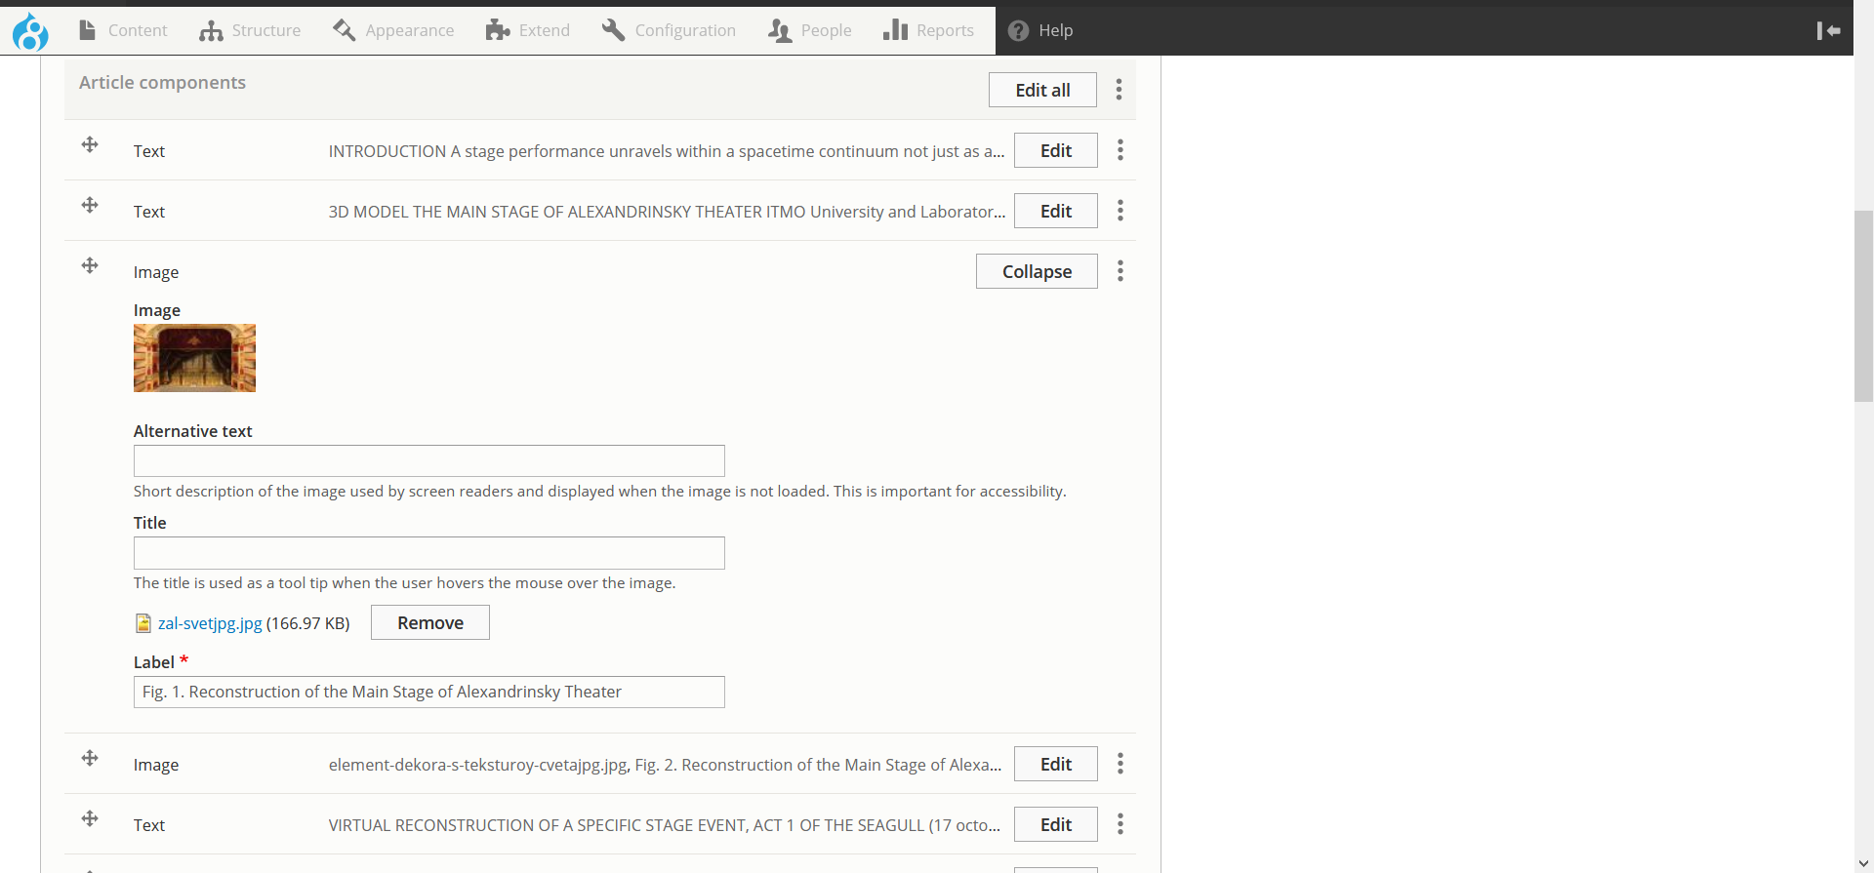Click the Help question mark icon
Screen dimensions: 1874x873
[1018, 31]
